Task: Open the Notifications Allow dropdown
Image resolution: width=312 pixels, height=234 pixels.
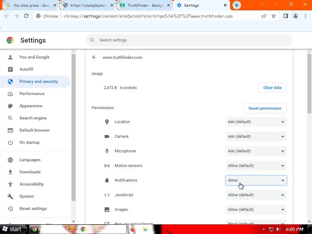Action: [256, 180]
